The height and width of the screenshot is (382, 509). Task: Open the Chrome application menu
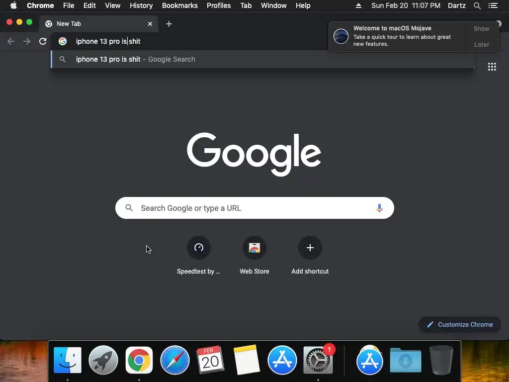click(x=40, y=5)
